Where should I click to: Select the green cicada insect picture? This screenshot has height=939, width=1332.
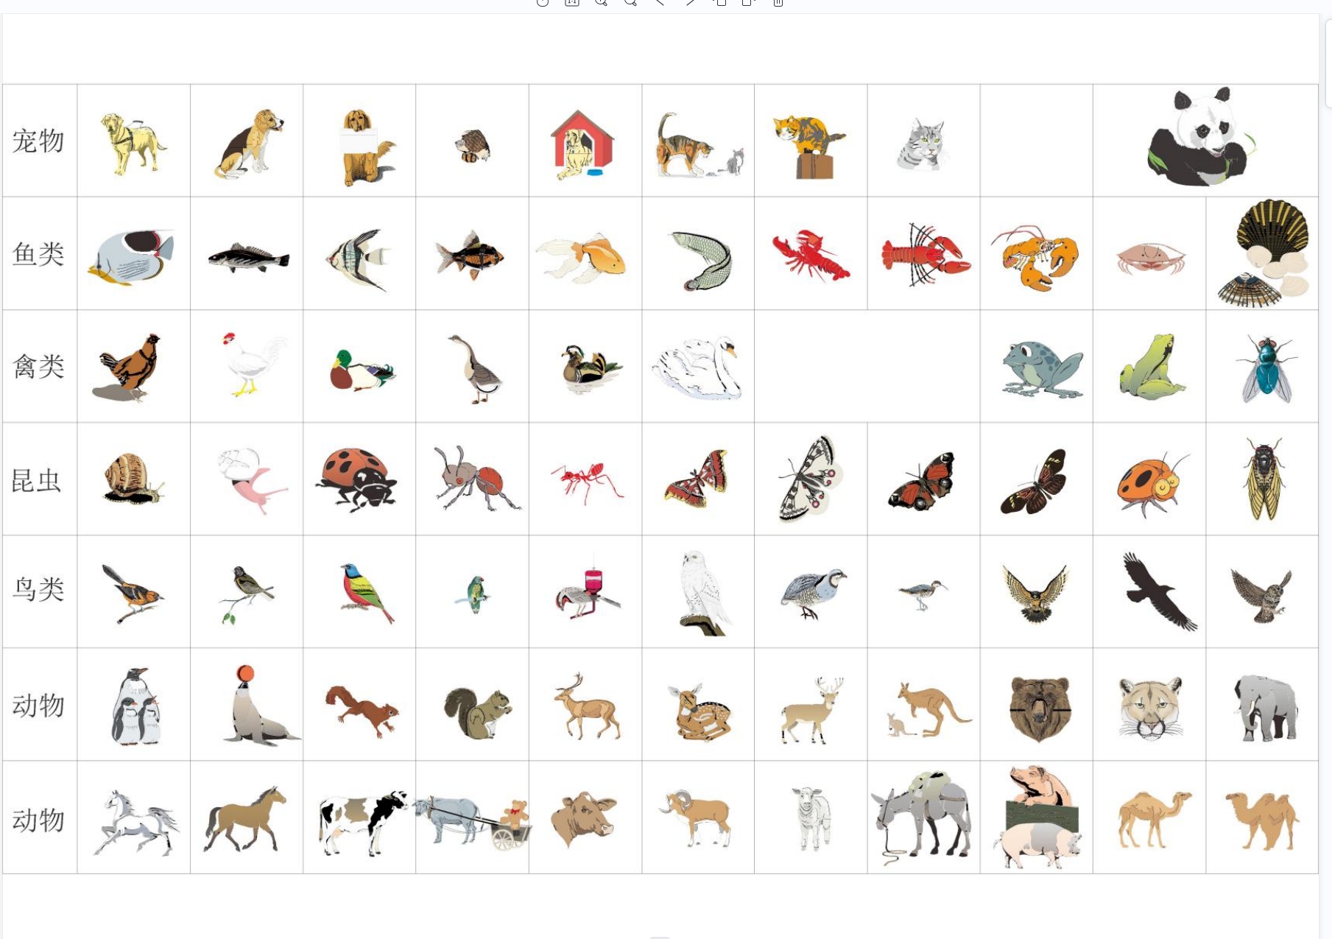point(1264,479)
